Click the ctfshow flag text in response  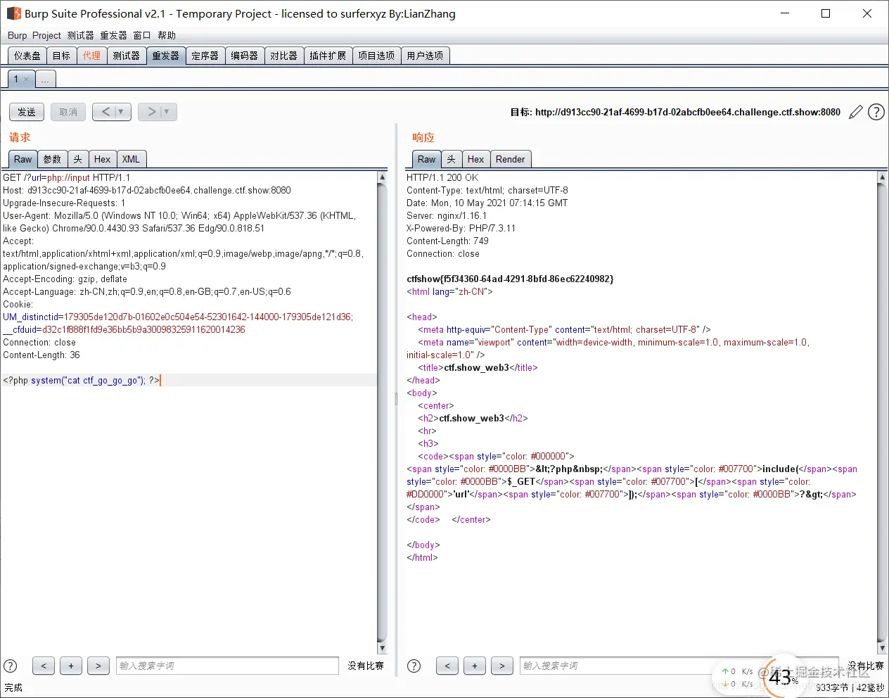coord(510,279)
